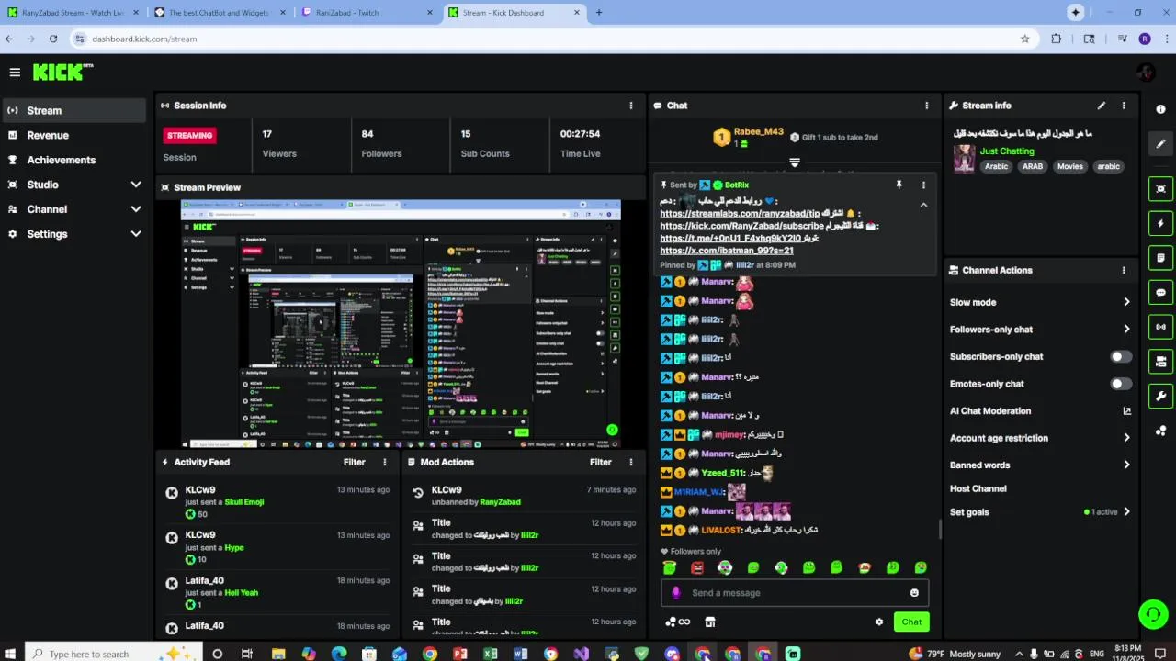Open Chat panel three-dot options
Viewport: 1176px width, 661px height.
[926, 106]
